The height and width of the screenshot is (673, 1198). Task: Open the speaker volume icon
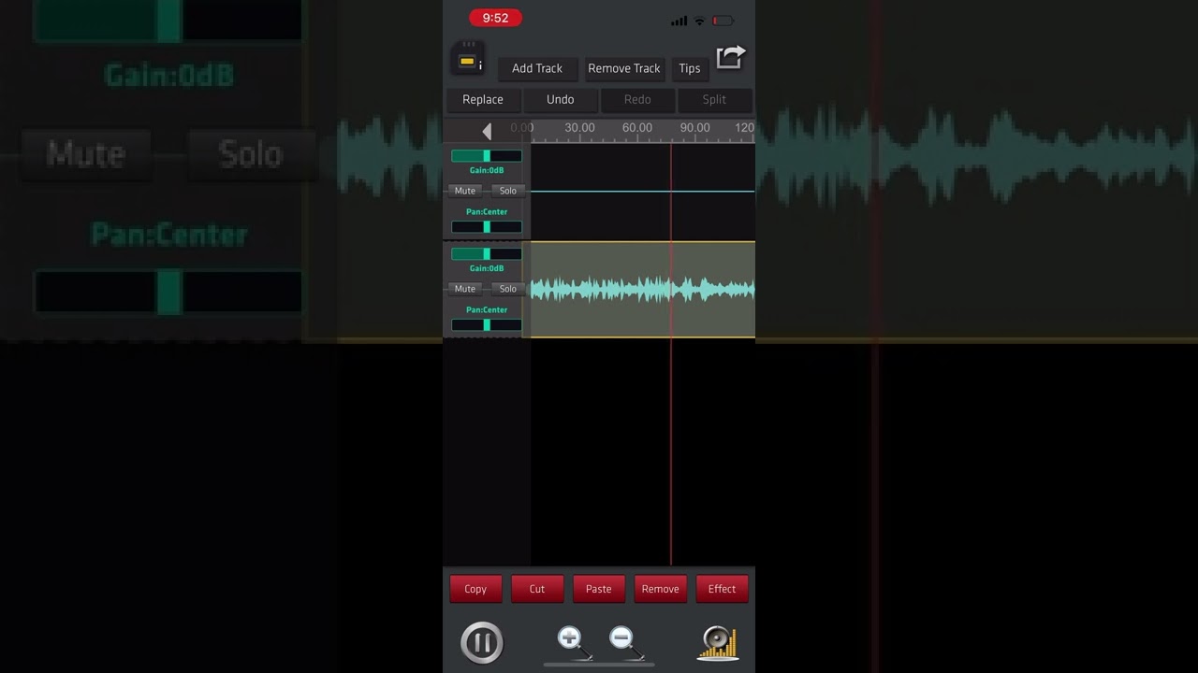coord(717,642)
